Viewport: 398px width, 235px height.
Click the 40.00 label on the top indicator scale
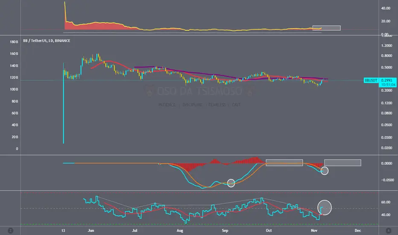tap(386, 8)
